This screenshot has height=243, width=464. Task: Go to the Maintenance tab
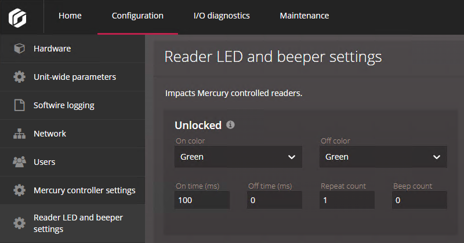pos(304,16)
